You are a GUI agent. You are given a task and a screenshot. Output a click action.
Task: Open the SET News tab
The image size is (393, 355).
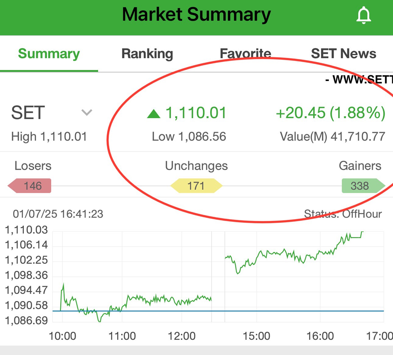click(x=343, y=54)
